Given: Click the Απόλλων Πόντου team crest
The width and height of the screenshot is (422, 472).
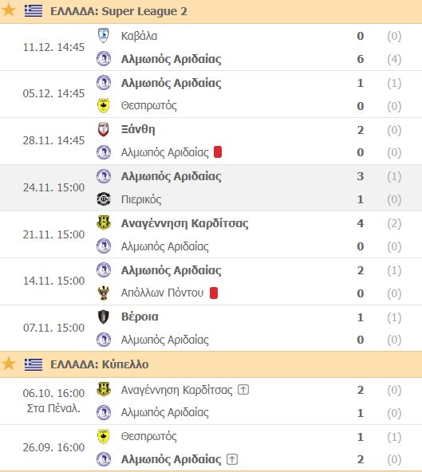Looking at the screenshot, I should [104, 293].
